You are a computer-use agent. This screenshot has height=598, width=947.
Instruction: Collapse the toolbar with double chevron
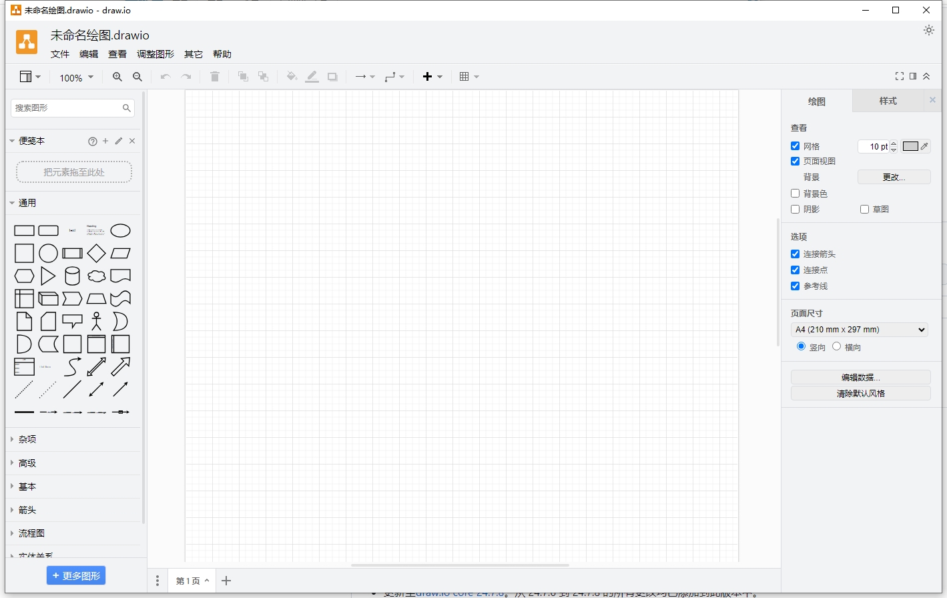click(x=926, y=76)
